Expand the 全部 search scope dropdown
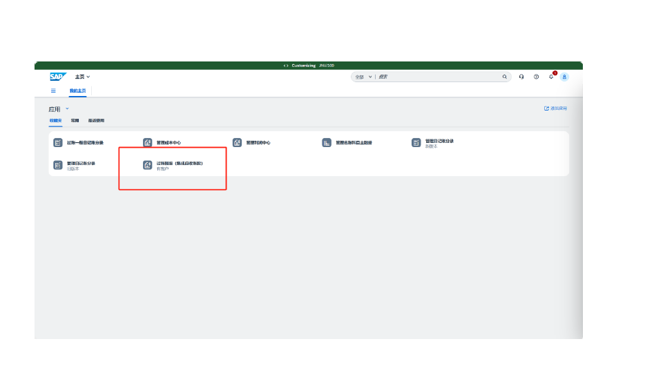645x366 pixels. [x=363, y=77]
